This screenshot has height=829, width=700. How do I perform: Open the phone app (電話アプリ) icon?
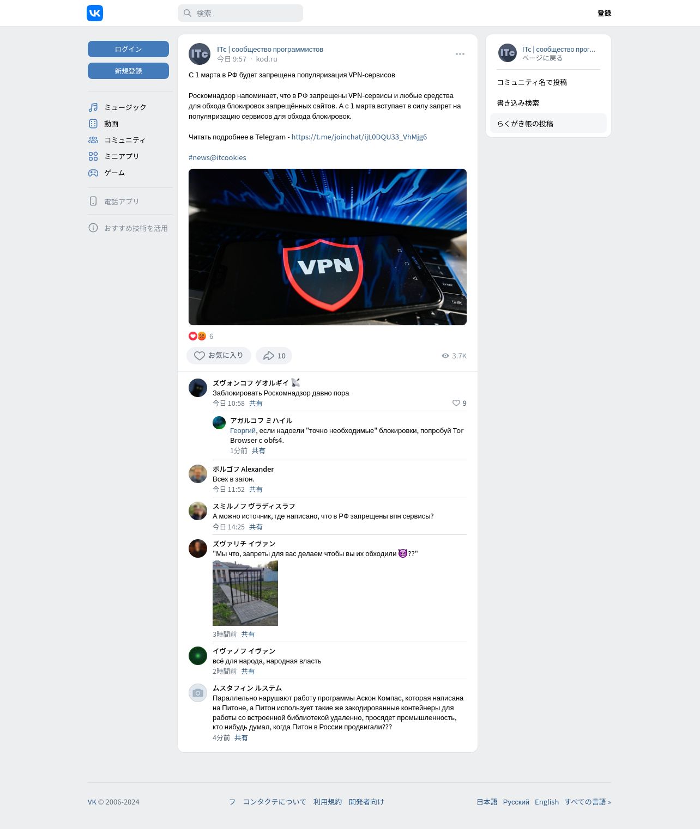click(x=93, y=201)
